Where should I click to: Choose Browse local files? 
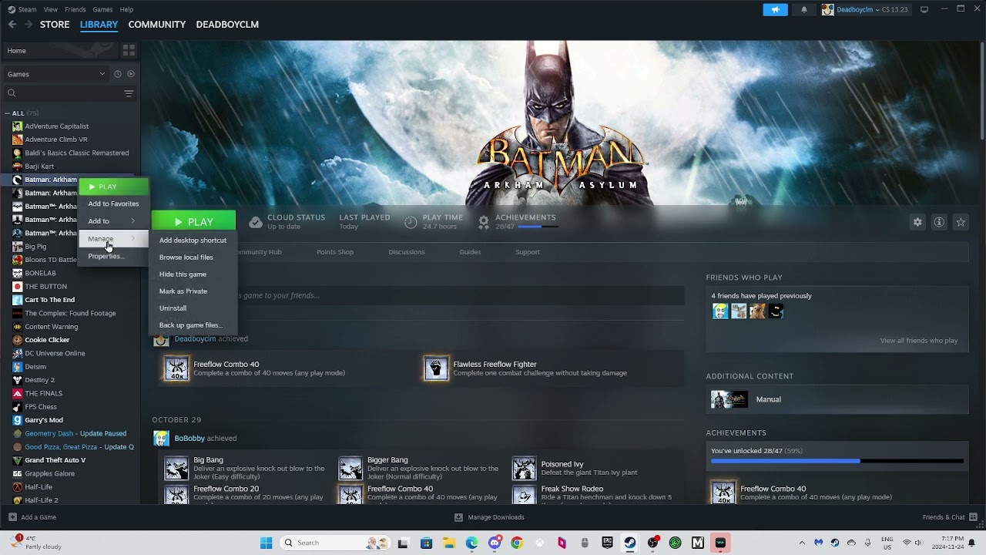point(193,257)
